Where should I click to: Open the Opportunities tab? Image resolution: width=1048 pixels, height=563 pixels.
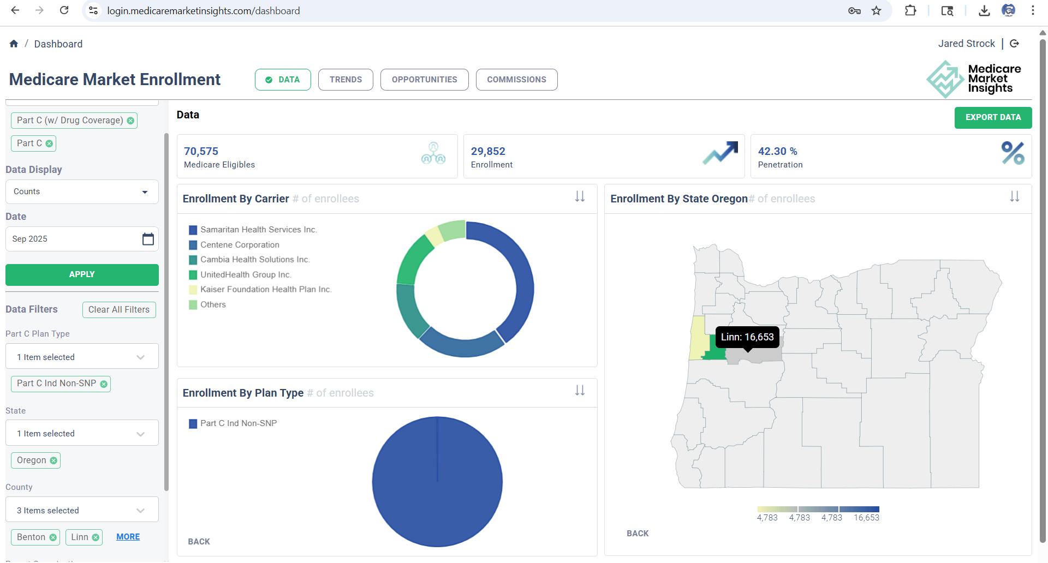pos(424,80)
